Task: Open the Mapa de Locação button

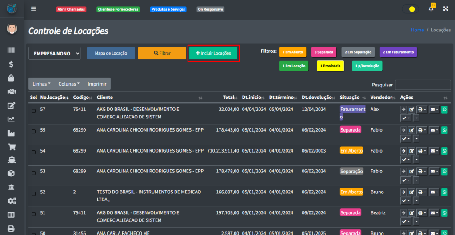Action: point(111,53)
